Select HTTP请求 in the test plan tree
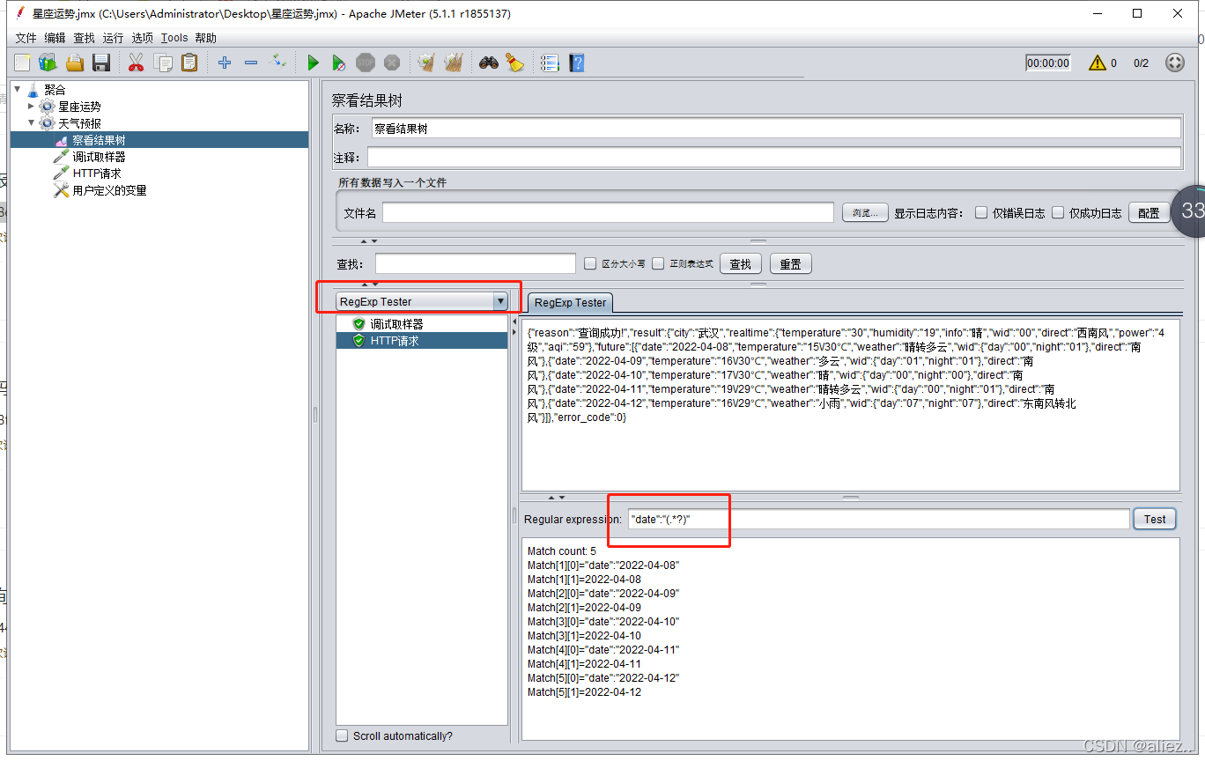1205x761 pixels. (x=97, y=174)
